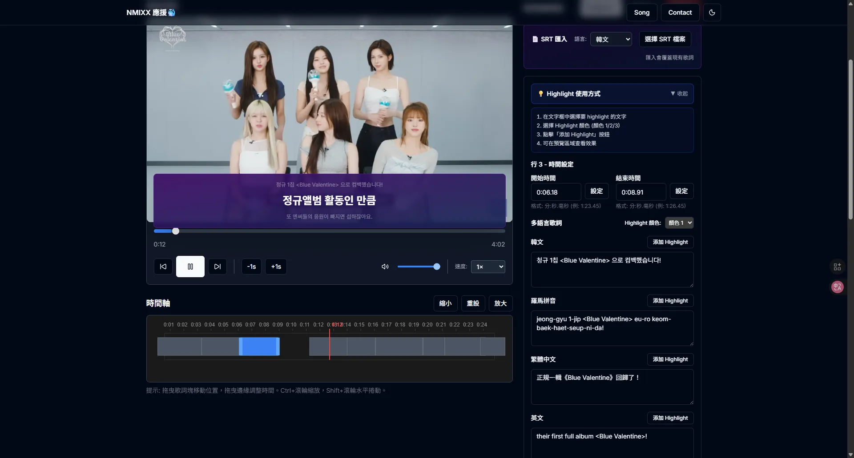Image resolution: width=854 pixels, height=458 pixels.
Task: Open the Highlight color dropdown
Action: (x=679, y=223)
